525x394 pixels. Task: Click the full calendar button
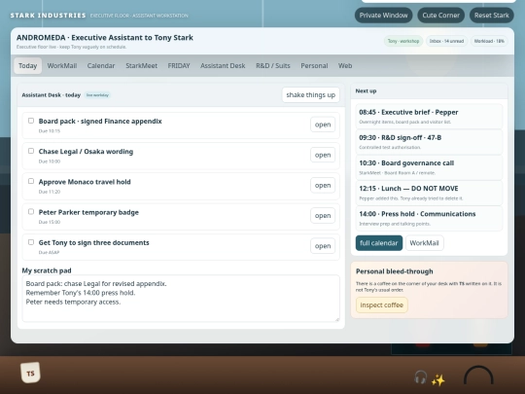point(379,243)
